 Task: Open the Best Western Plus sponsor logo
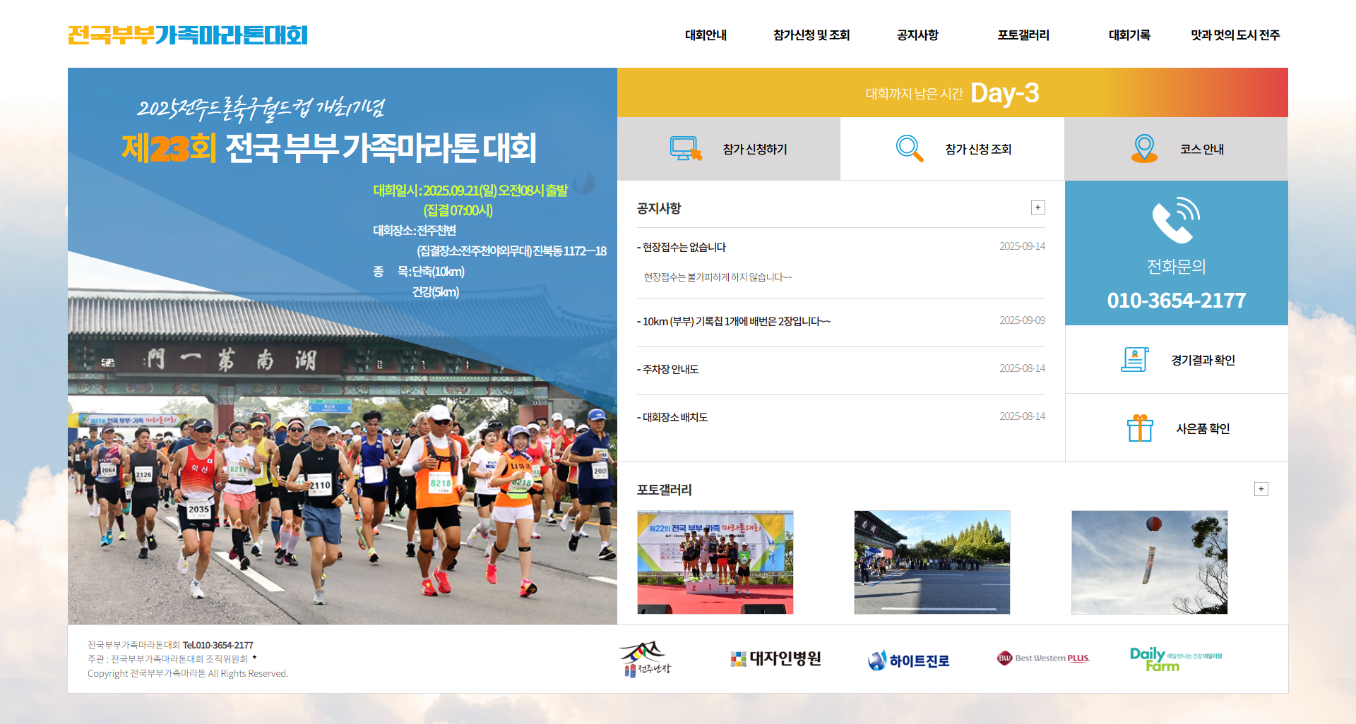point(1043,658)
